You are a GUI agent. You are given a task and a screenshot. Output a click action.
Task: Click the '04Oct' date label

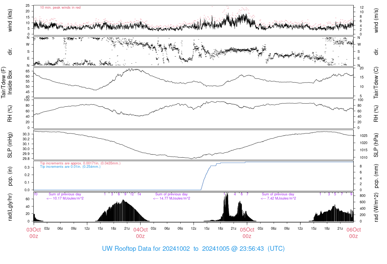pos(141,230)
